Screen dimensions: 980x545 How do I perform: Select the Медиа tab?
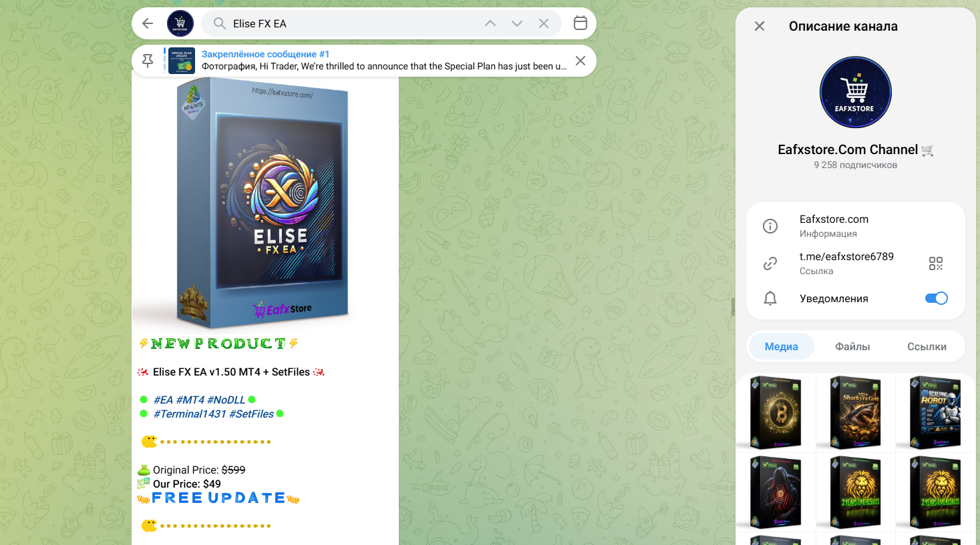(x=782, y=346)
